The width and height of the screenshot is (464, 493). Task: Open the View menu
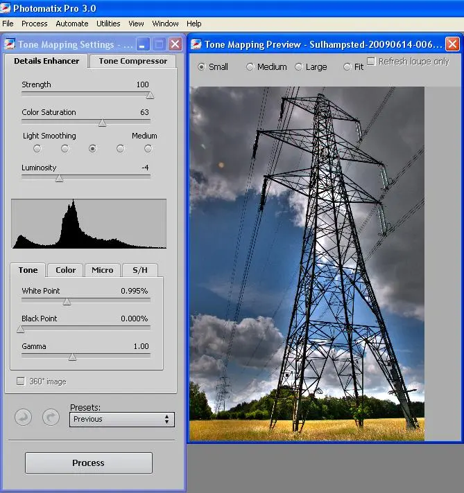point(136,24)
